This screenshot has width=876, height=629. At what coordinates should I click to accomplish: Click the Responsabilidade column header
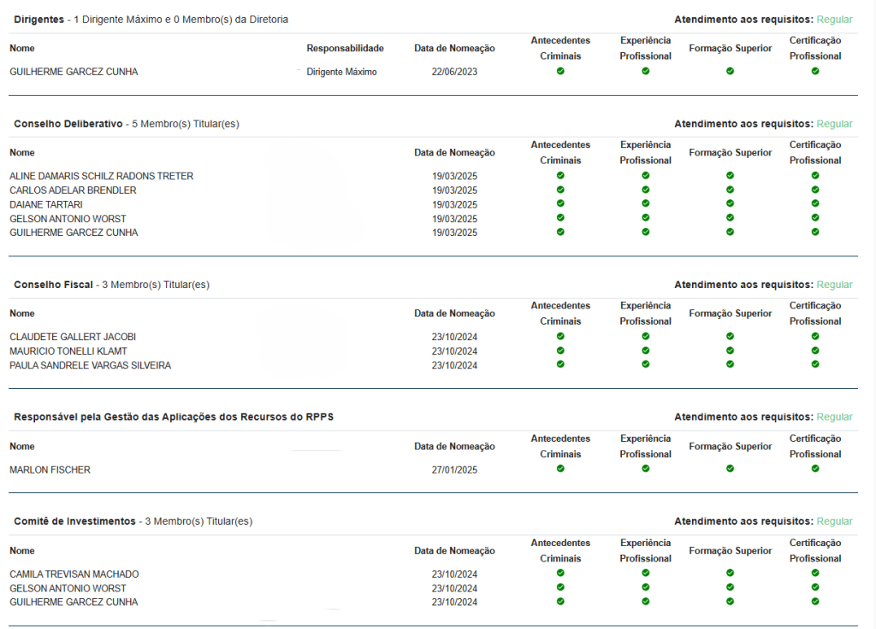[345, 49]
